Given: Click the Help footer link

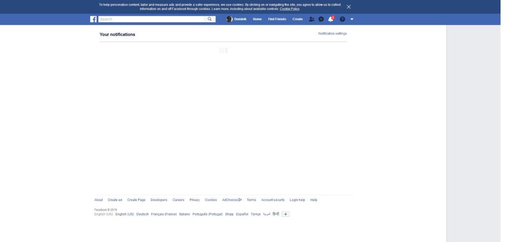Looking at the screenshot, I should point(314,200).
